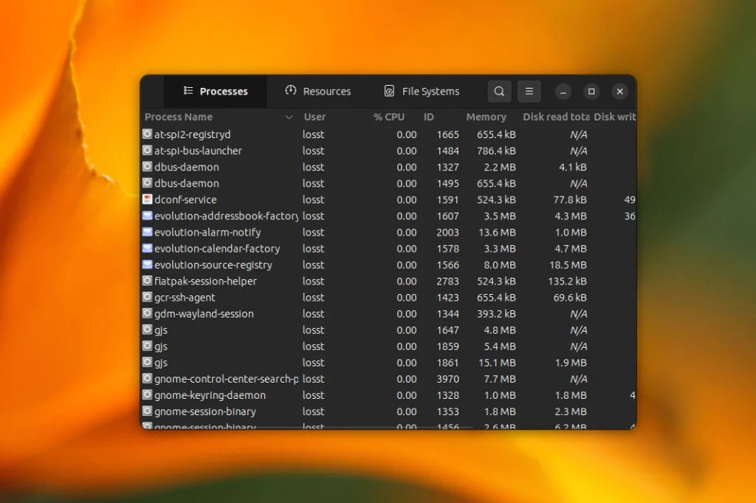Click the gnome-keyring-daemon process icon
Image resolution: width=756 pixels, height=503 pixels.
(147, 395)
